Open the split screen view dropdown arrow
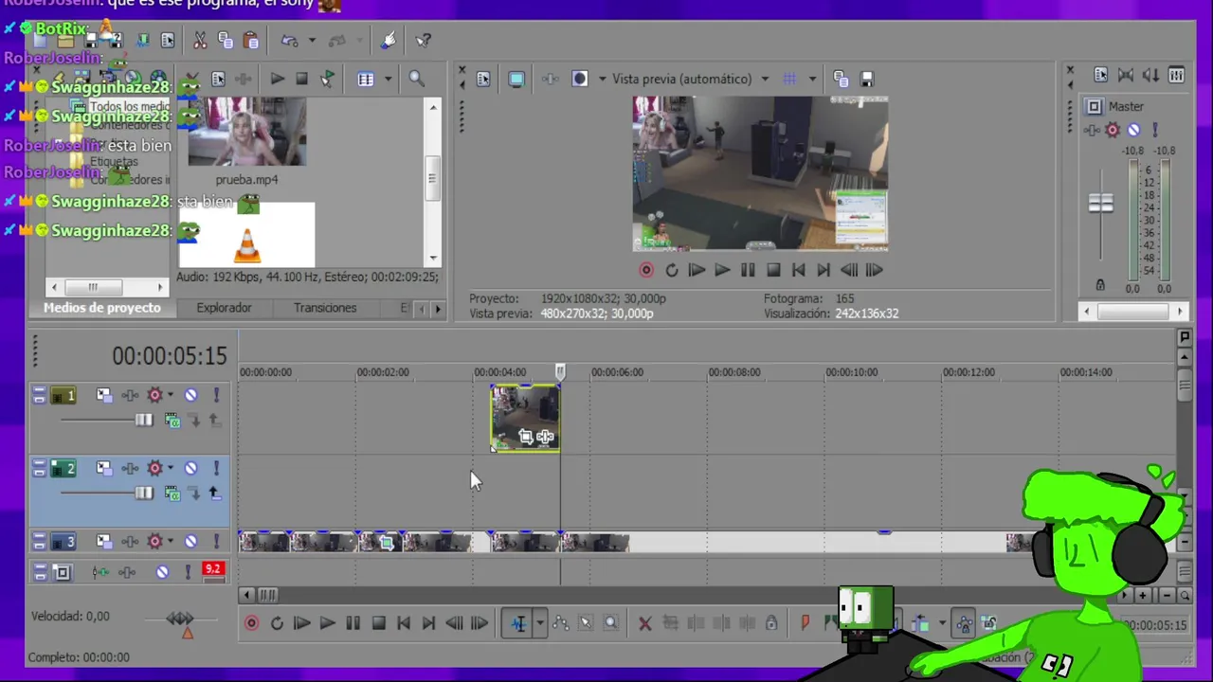The height and width of the screenshot is (682, 1213). point(601,80)
